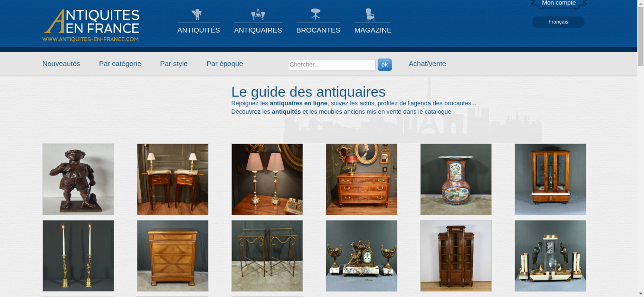Expand the Par catégorie menu
The height and width of the screenshot is (297, 644).
pos(120,64)
